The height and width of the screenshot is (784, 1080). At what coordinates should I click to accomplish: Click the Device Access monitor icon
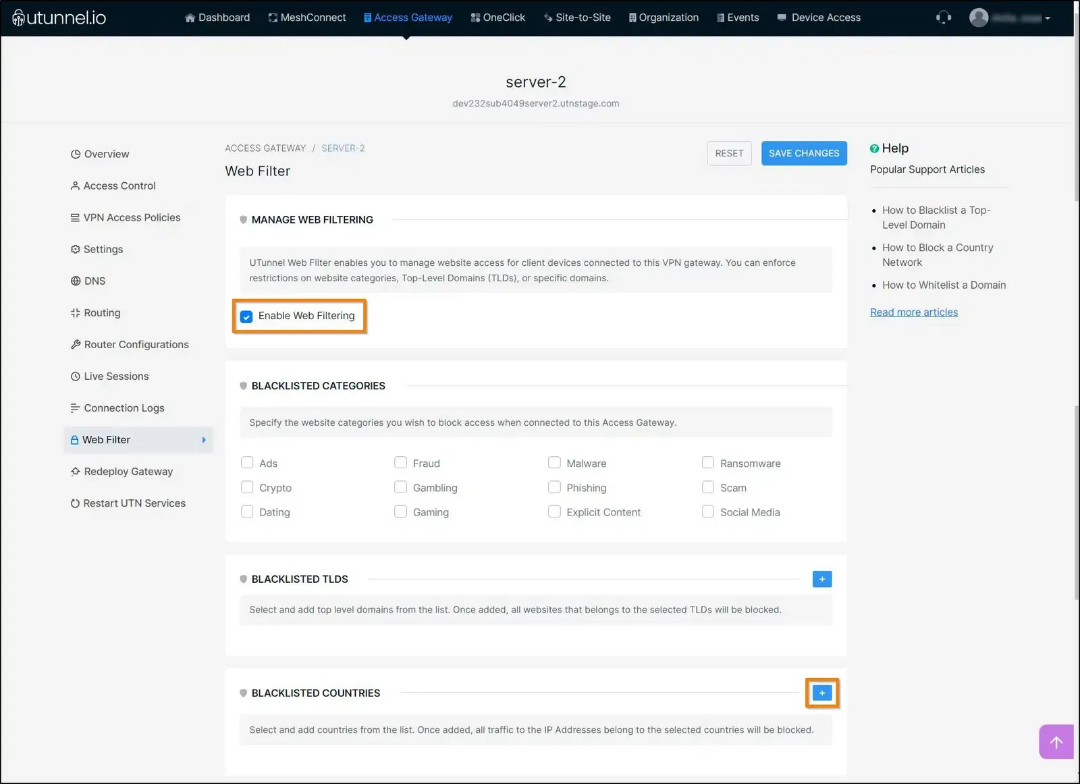[782, 18]
